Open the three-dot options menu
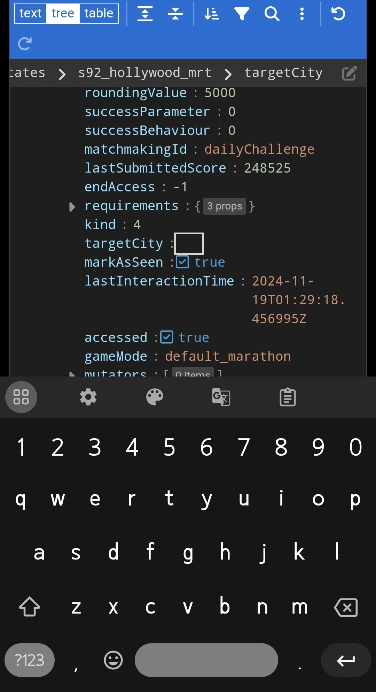The image size is (376, 692). coord(302,14)
